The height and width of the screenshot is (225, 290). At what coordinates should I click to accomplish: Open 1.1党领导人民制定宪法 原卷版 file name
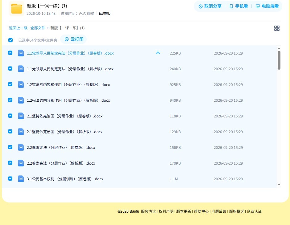coord(70,53)
